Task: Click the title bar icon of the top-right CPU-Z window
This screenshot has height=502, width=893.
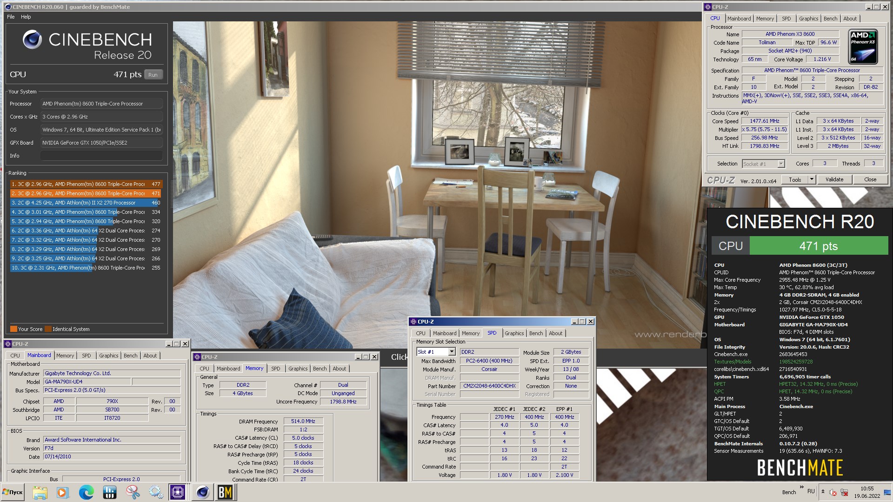Action: click(x=708, y=7)
